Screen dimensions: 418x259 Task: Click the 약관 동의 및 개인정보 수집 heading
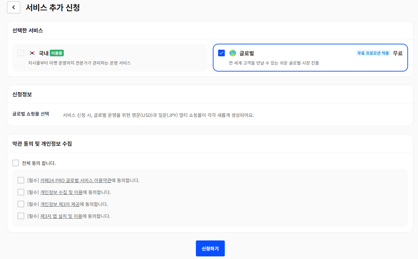42,144
